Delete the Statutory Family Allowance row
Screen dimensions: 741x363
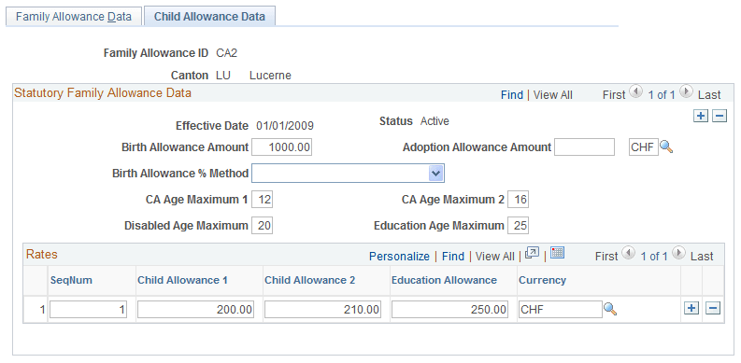(x=720, y=116)
